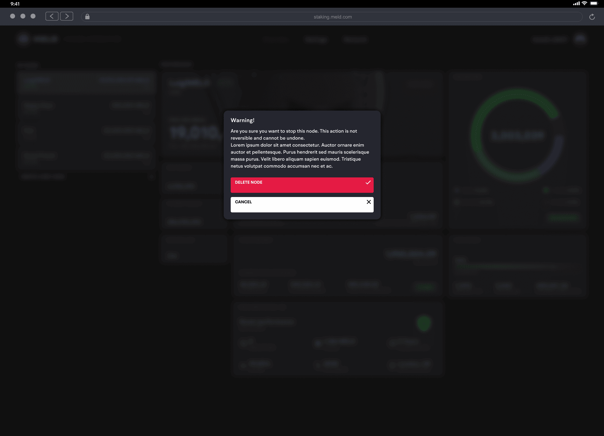
Task: Click the browser back arrow
Action: (x=52, y=16)
